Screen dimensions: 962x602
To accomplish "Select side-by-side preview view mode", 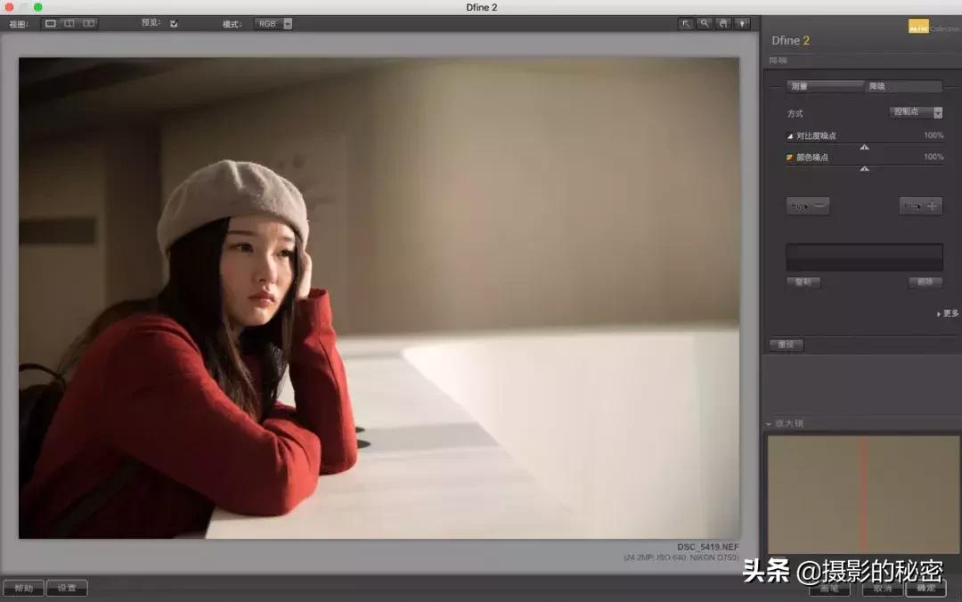I will (89, 23).
